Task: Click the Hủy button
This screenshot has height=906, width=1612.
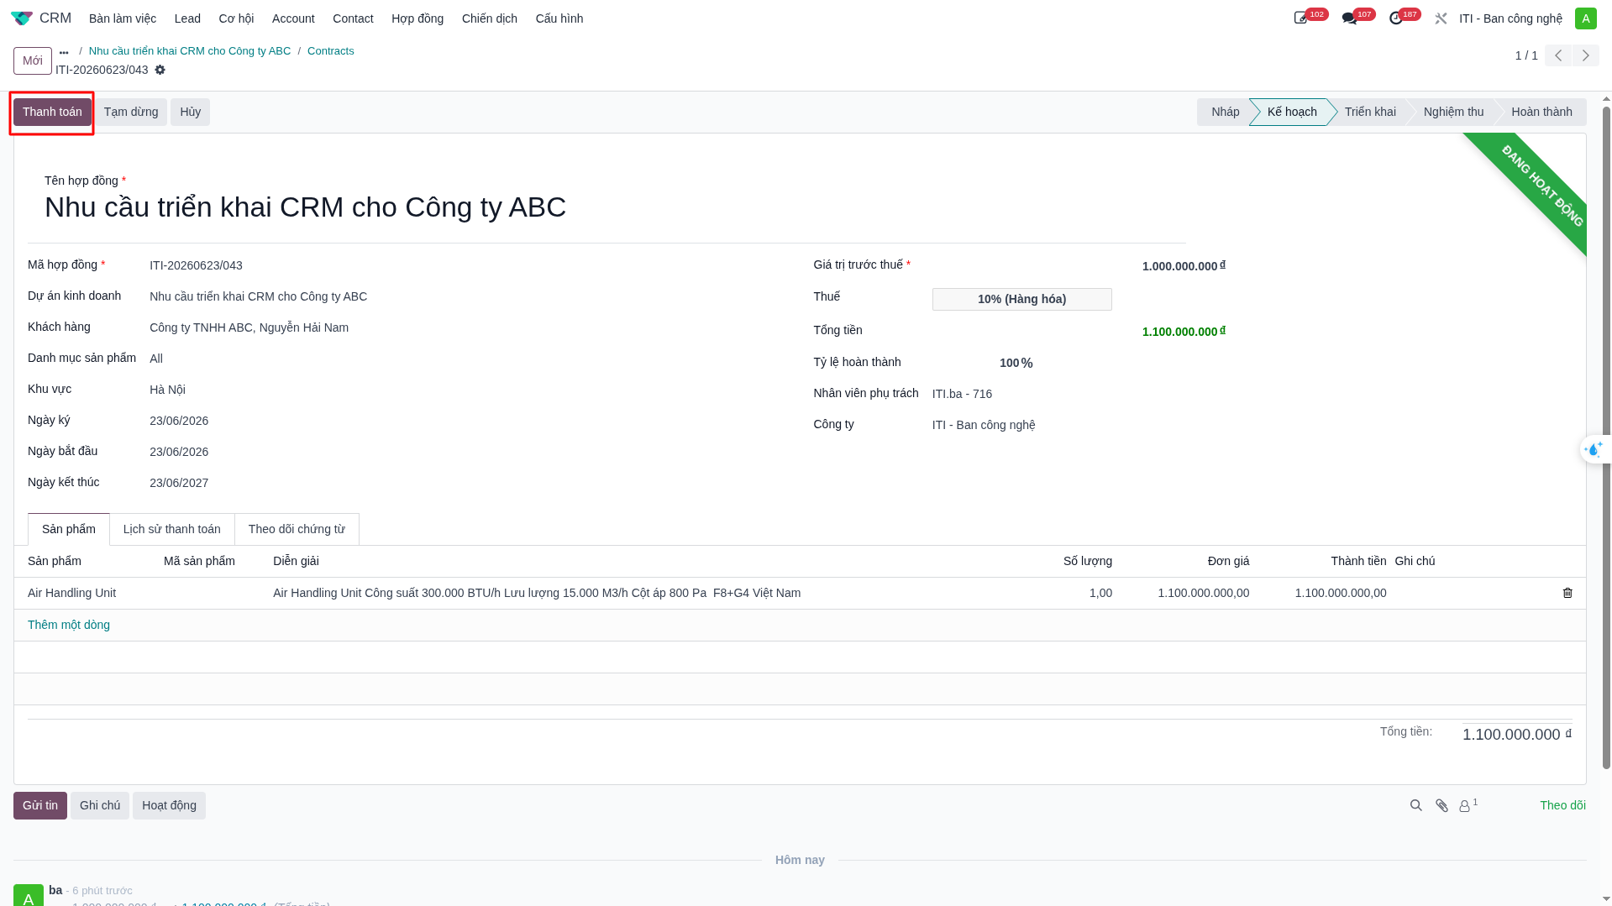Action: (190, 112)
